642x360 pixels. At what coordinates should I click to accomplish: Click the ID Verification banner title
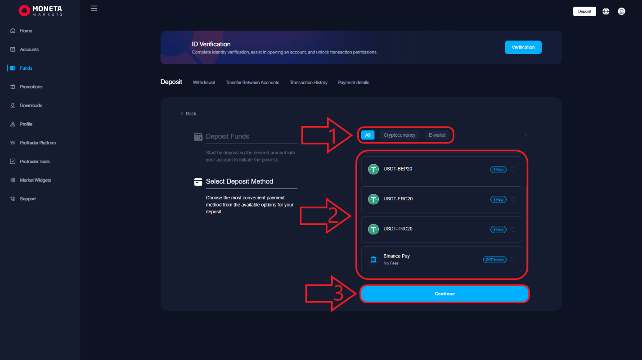click(x=211, y=44)
